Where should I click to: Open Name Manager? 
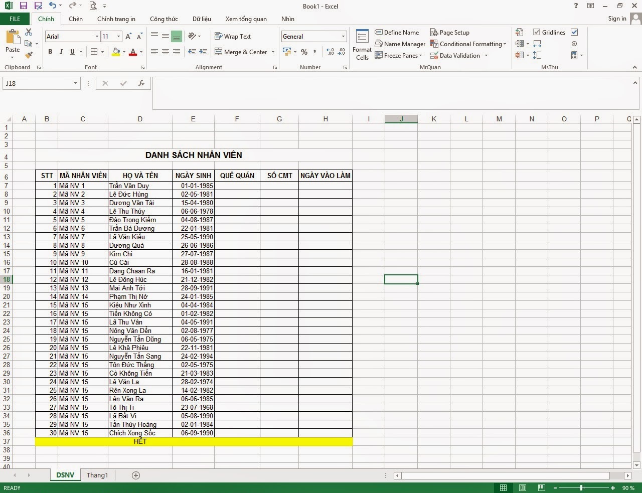point(400,44)
